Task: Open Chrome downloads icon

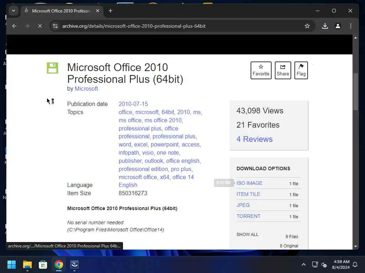Action: pos(325,26)
